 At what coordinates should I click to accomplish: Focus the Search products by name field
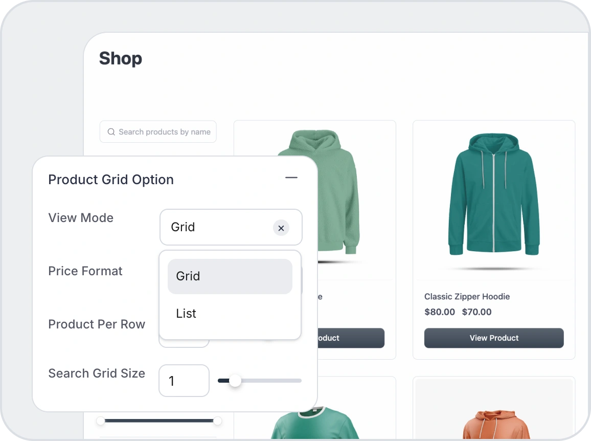coord(164,132)
